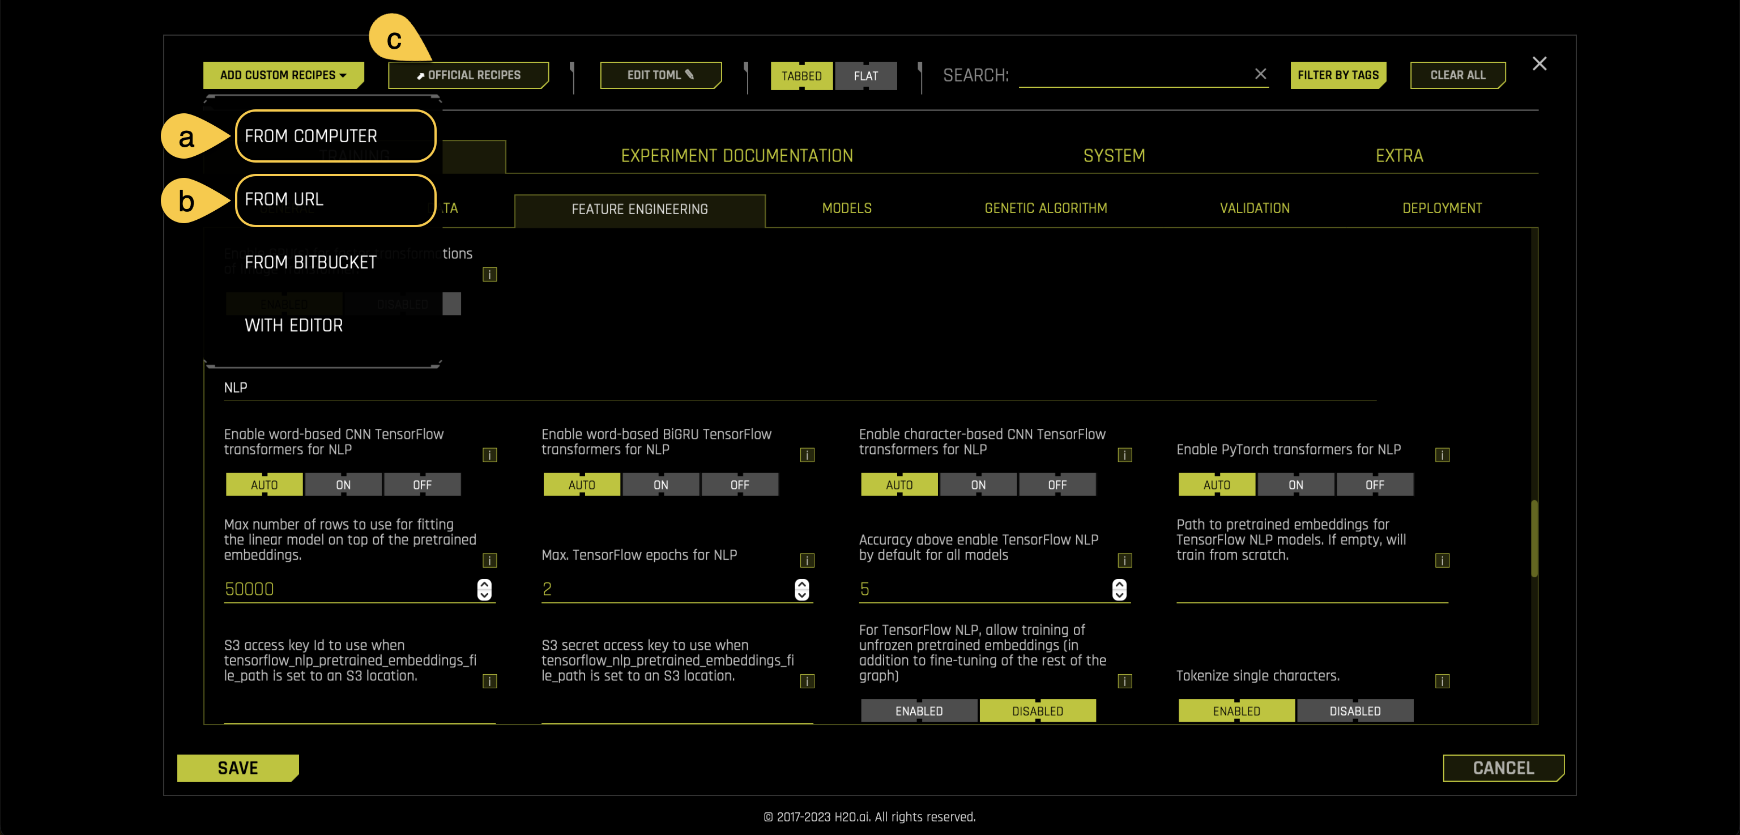
Task: Save the expert settings
Action: coord(238,768)
